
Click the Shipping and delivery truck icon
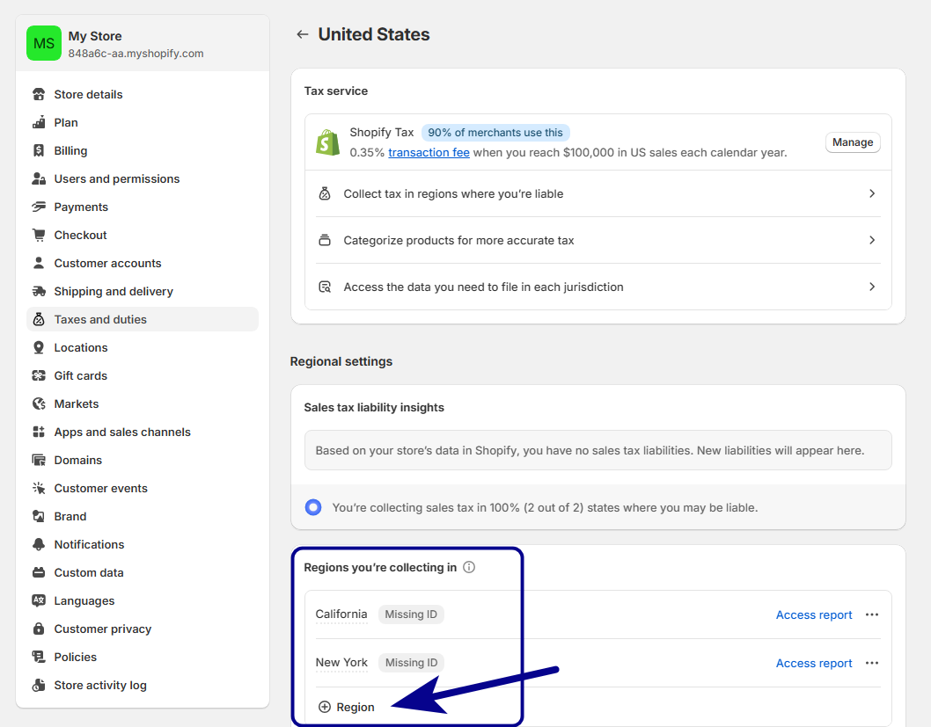click(39, 291)
